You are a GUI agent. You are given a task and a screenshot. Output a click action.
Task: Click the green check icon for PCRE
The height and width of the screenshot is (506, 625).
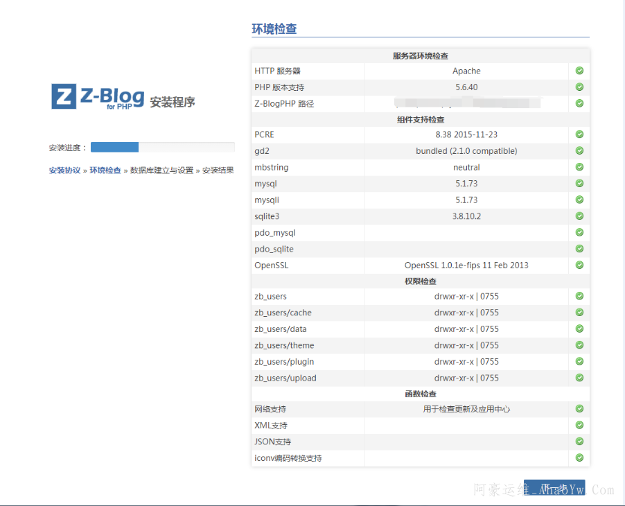tap(579, 134)
